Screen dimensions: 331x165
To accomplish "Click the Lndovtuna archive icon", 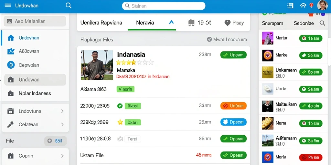I will pos(11,111).
